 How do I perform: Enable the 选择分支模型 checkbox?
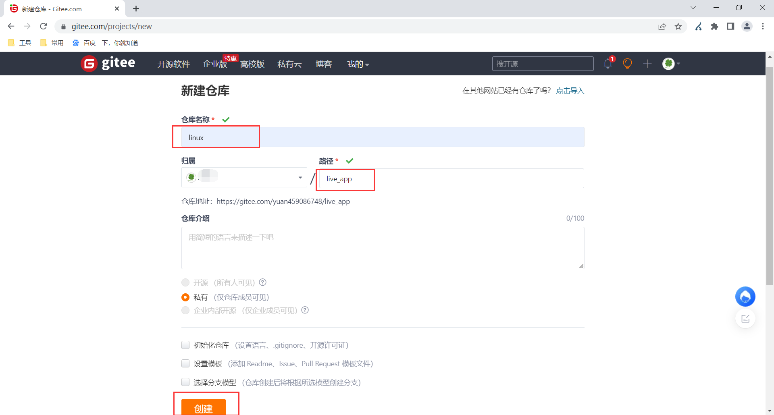tap(185, 382)
